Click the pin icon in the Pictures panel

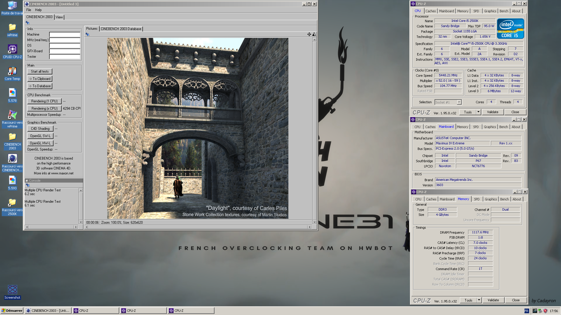point(87,34)
